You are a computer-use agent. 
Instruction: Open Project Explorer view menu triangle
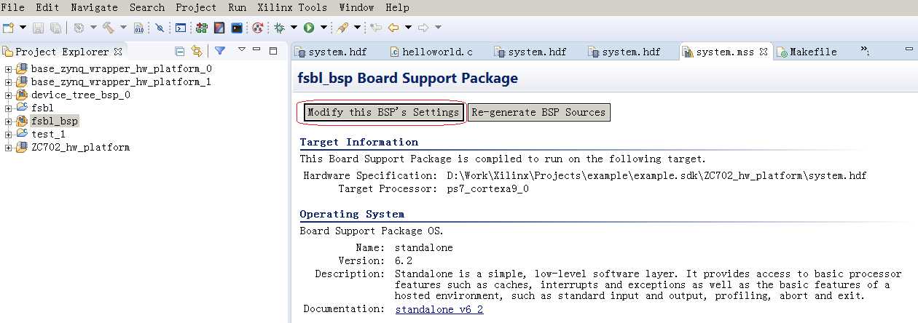(241, 50)
